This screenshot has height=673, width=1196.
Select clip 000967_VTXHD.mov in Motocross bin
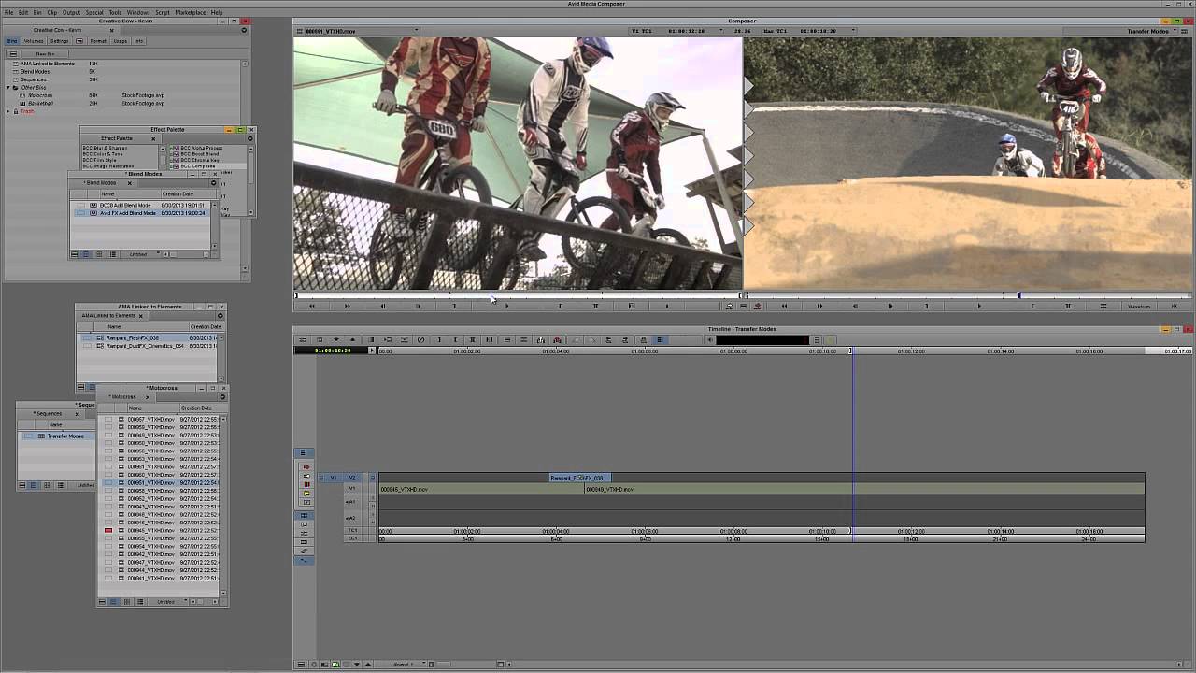point(150,419)
